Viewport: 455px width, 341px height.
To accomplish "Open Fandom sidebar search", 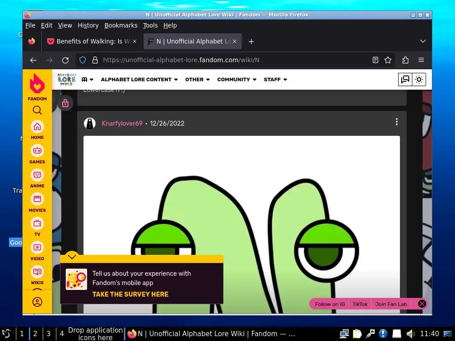I will 37,110.
